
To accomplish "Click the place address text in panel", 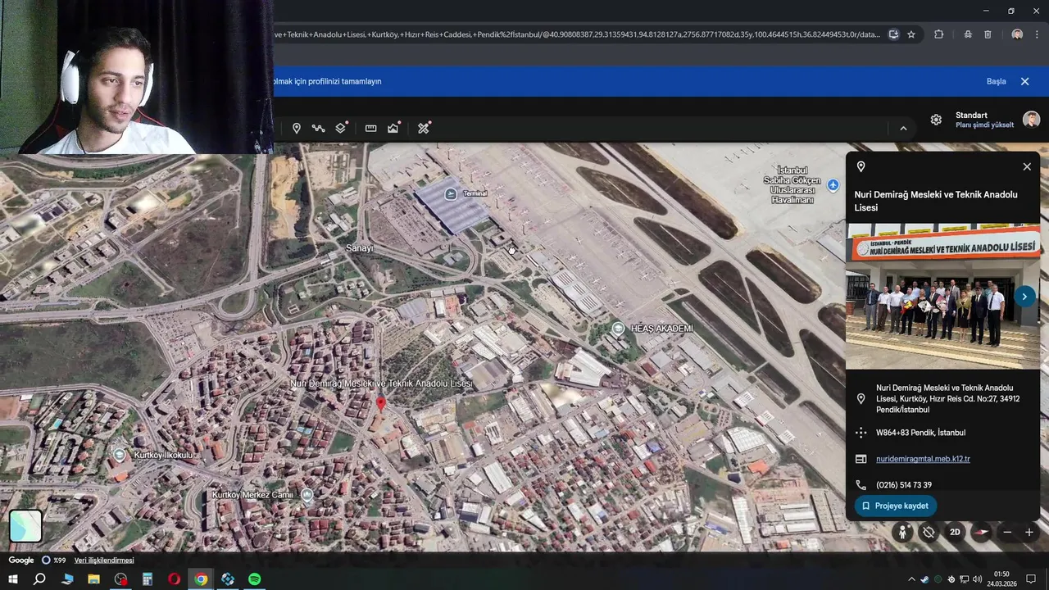I will [947, 399].
